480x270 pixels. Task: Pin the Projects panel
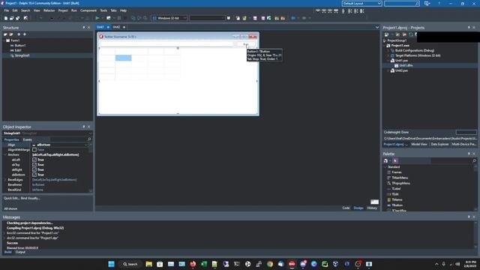(x=469, y=28)
